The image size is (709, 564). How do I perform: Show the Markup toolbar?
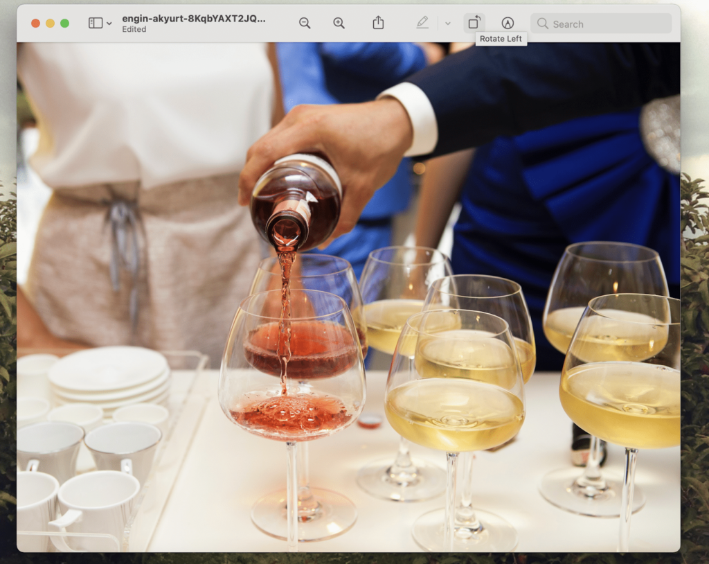click(508, 23)
